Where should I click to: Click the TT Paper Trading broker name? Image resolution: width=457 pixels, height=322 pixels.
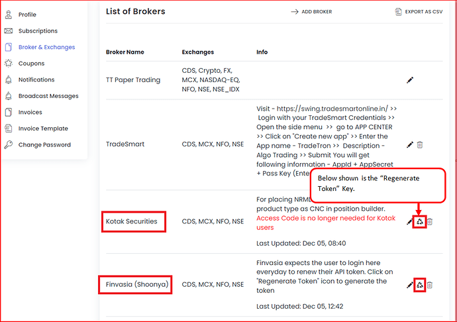pyautogui.click(x=133, y=80)
